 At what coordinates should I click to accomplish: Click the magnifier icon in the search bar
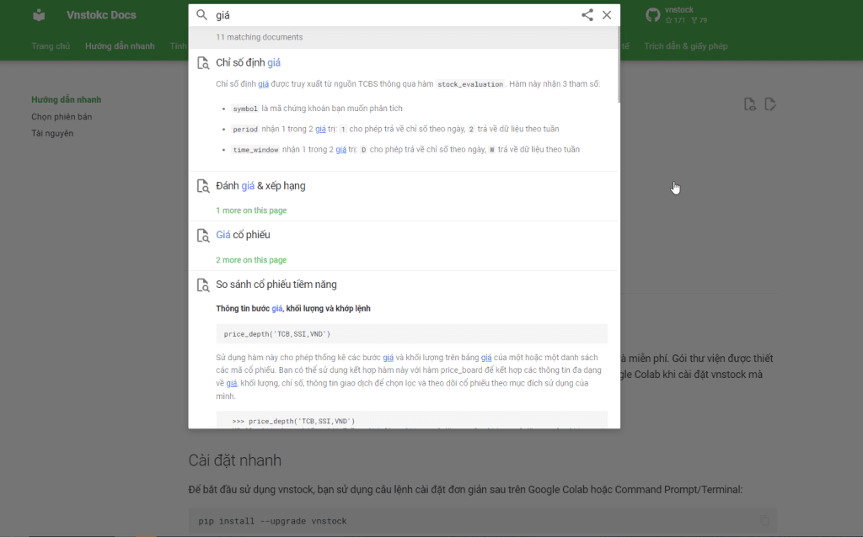(201, 15)
